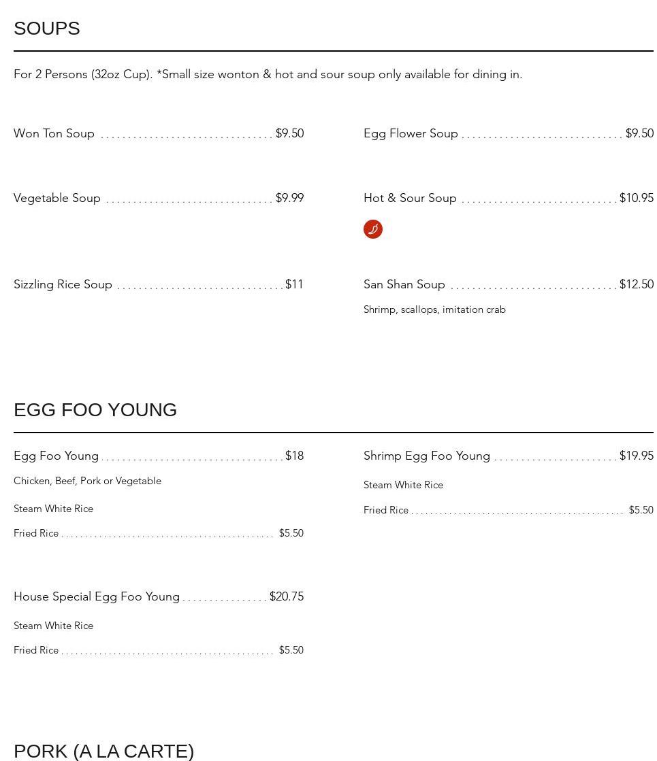Select the Won Ton Soup item
Viewport: 657px width, 761px height.
(x=54, y=133)
